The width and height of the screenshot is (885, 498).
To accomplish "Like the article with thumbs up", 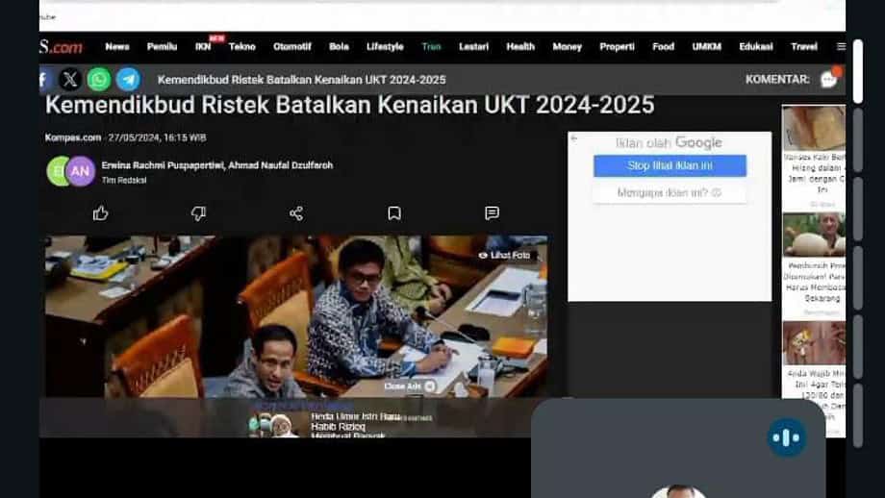I will point(100,213).
